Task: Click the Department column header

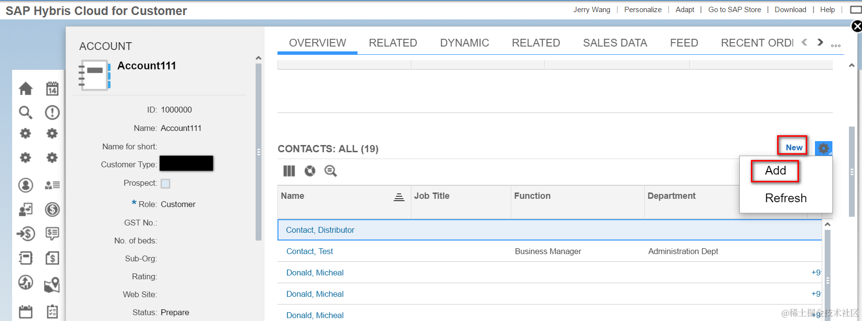Action: (671, 196)
